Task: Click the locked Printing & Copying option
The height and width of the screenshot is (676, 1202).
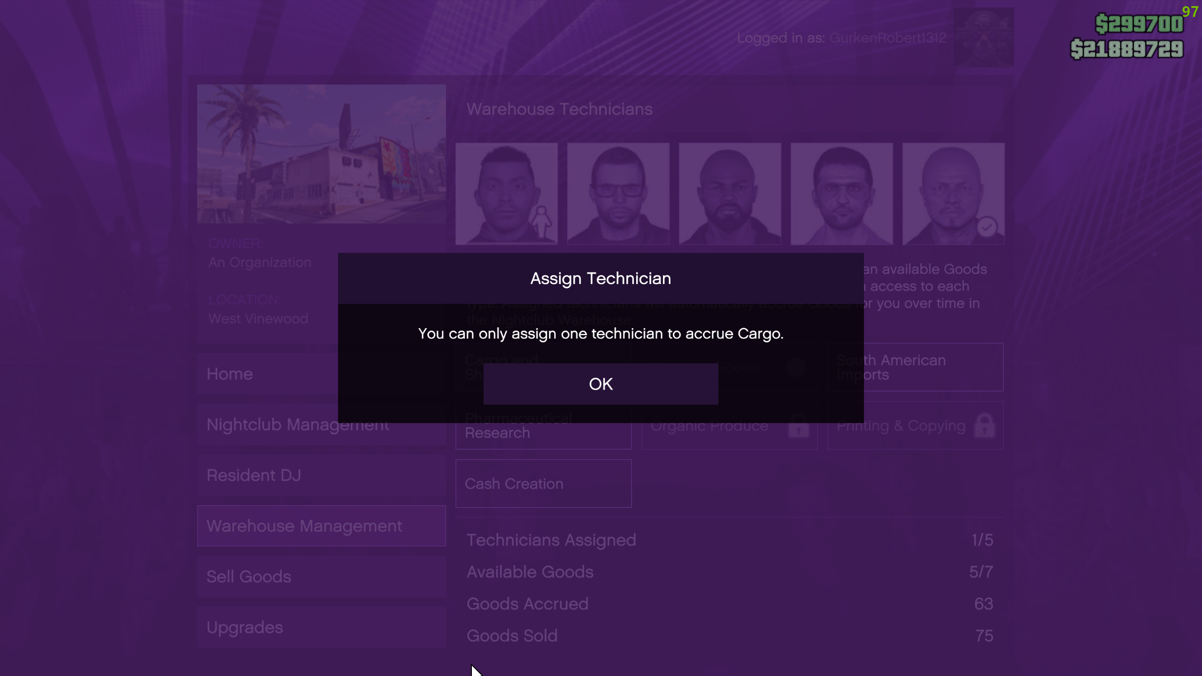Action: coord(916,425)
